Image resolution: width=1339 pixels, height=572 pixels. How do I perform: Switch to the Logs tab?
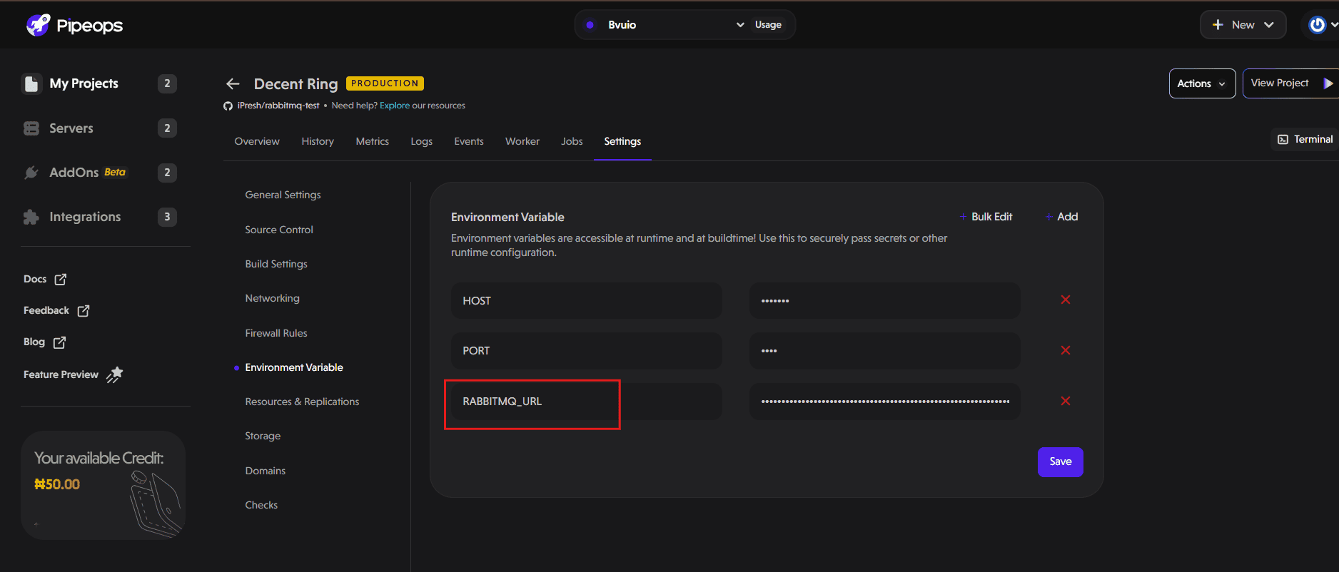[x=421, y=141]
